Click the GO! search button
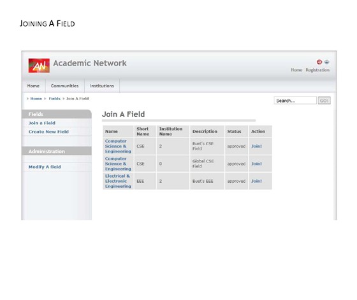Screen dimensions: 357x300 coord(324,101)
